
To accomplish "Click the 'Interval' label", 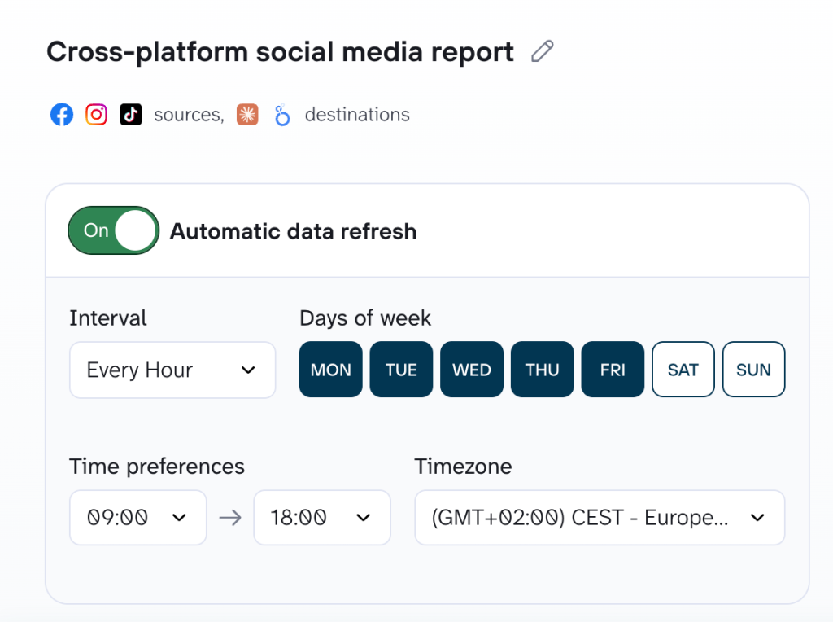I will coord(108,318).
